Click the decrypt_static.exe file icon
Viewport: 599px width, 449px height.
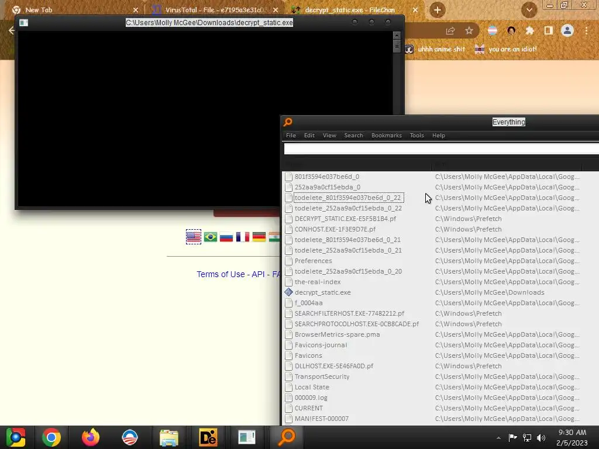(x=289, y=292)
